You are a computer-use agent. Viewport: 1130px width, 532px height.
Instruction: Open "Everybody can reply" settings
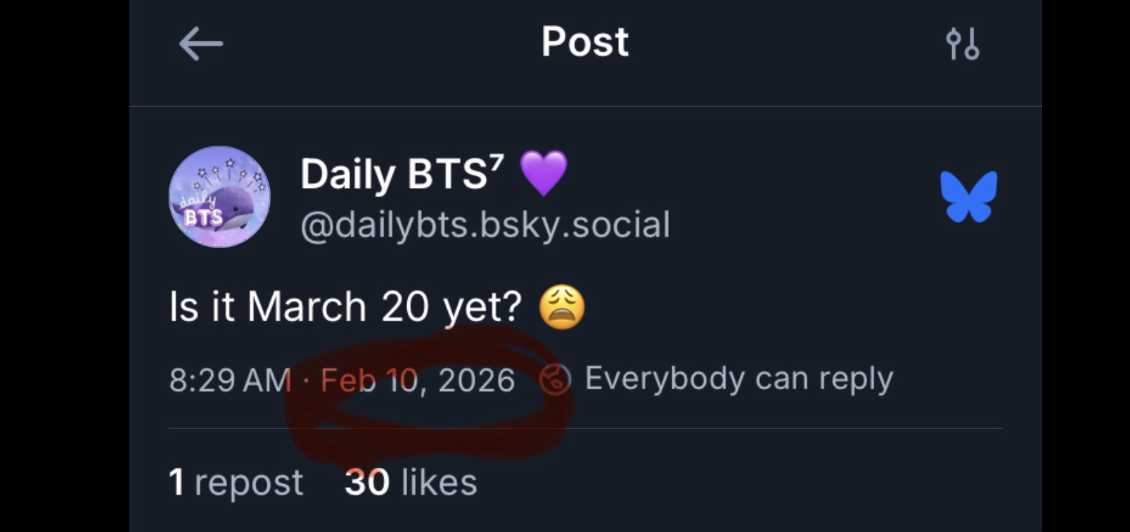coord(739,378)
